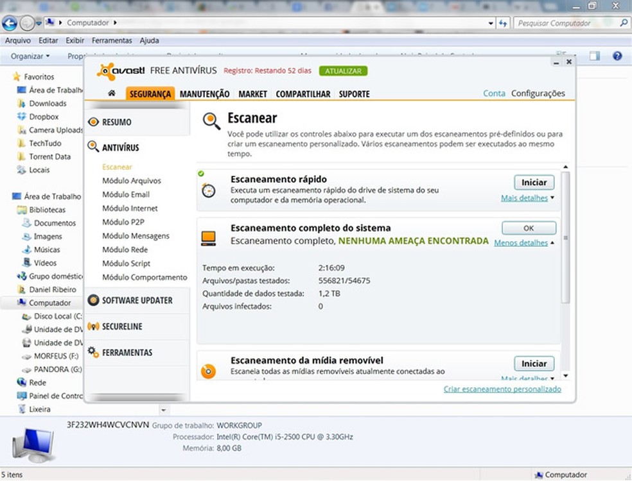632x481 pixels.
Task: Click Explorer back navigation arrow
Action: click(10, 23)
